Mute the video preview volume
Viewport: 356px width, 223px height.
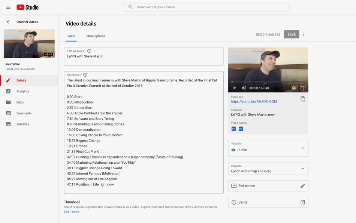(244, 88)
